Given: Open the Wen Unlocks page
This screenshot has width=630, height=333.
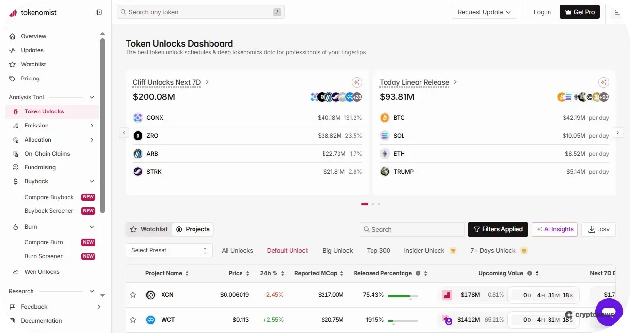Looking at the screenshot, I should tap(42, 271).
